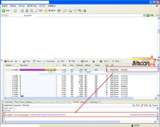The image size is (160, 127).
Task: Click the document.write(unescape line in content
Action: [81, 115]
